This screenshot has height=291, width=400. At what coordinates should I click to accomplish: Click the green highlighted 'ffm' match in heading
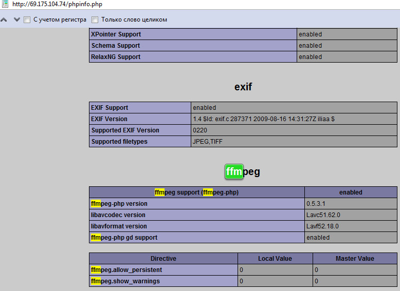234,172
